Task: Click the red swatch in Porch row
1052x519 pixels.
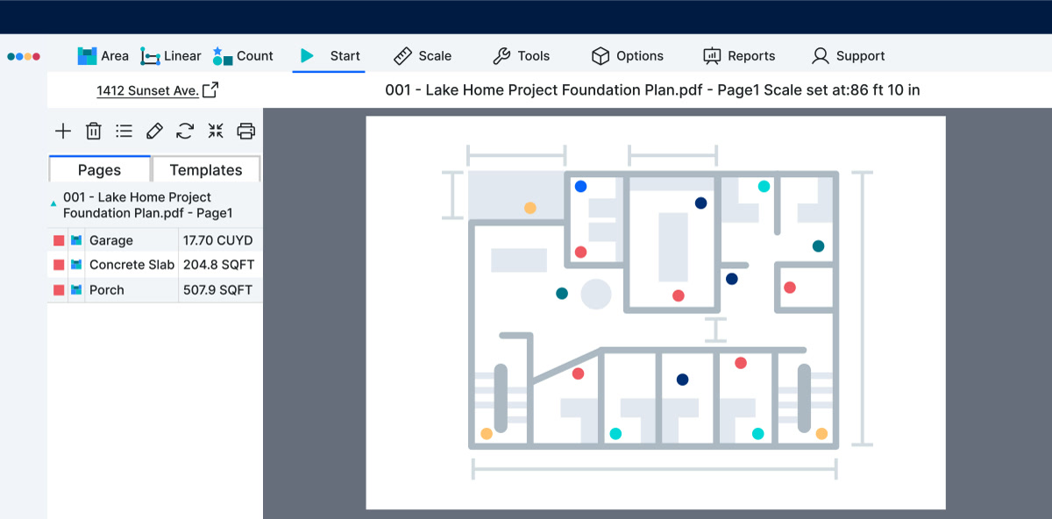Action: coord(59,290)
